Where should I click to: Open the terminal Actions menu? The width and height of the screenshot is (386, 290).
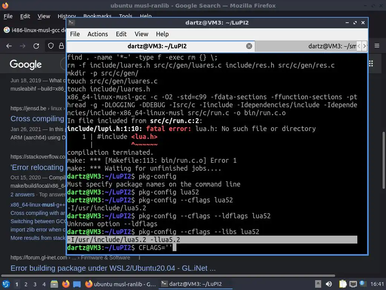point(98,34)
